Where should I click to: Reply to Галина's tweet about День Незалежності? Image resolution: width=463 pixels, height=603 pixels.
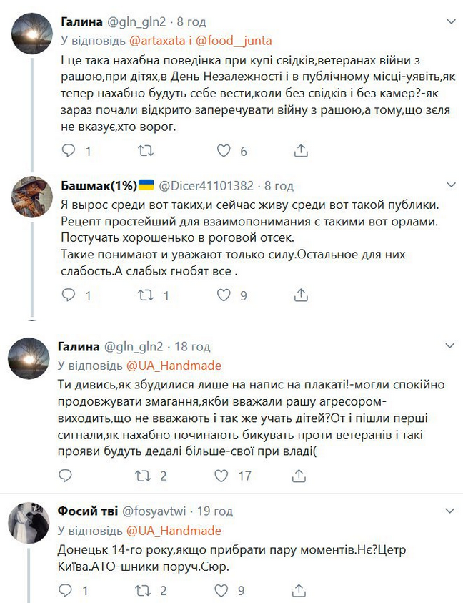point(69,151)
